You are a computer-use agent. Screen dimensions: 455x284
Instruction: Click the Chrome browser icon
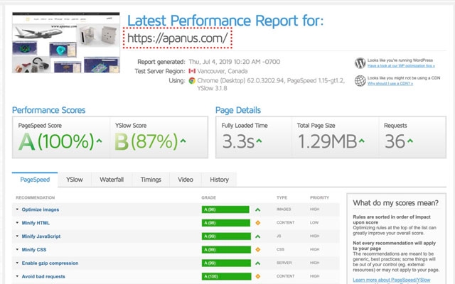pyautogui.click(x=192, y=80)
